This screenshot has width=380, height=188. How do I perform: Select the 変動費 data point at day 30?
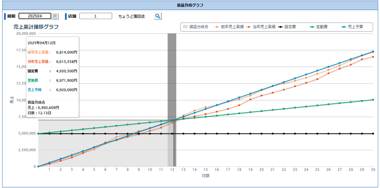pyautogui.click(x=373, y=100)
